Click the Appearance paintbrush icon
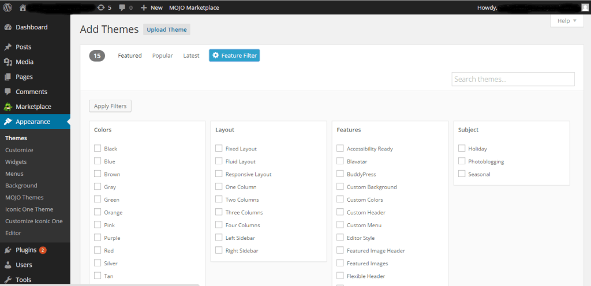The height and width of the screenshot is (286, 591). pos(8,122)
